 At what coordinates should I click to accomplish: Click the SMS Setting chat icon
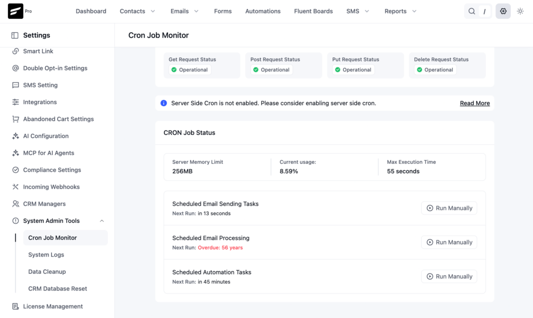click(x=15, y=85)
